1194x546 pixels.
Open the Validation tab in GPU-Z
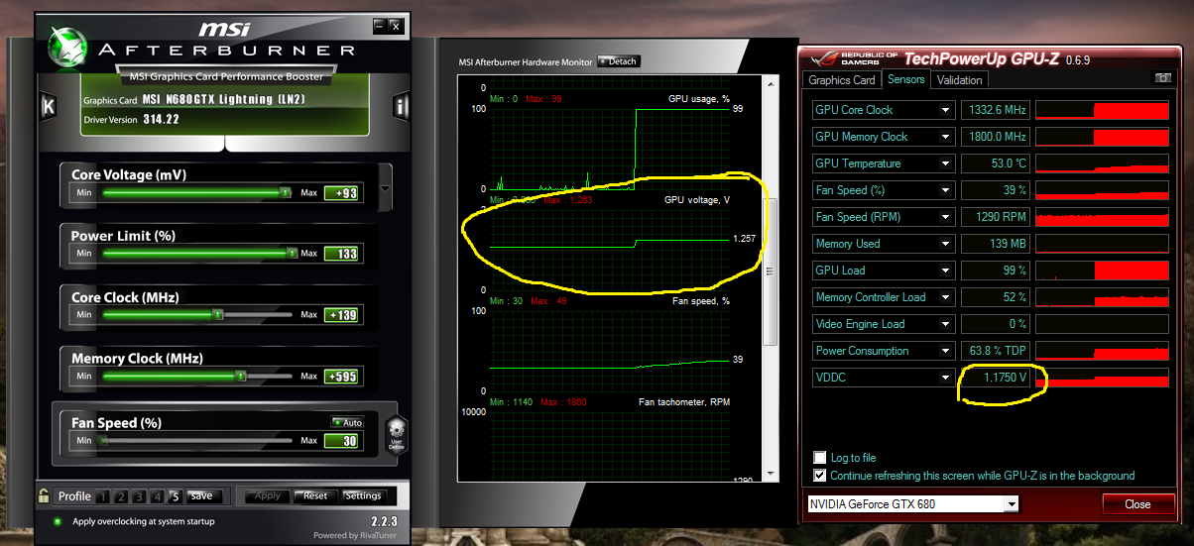[959, 80]
